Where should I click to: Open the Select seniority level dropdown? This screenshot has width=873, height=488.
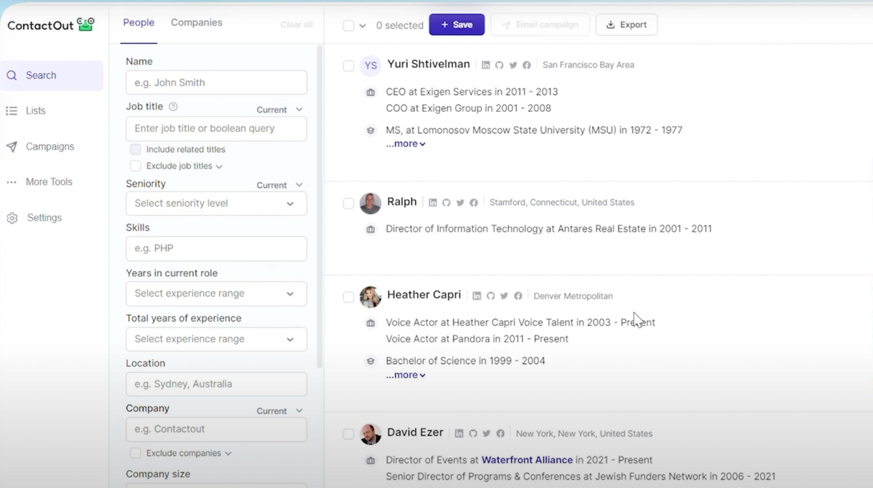point(216,204)
